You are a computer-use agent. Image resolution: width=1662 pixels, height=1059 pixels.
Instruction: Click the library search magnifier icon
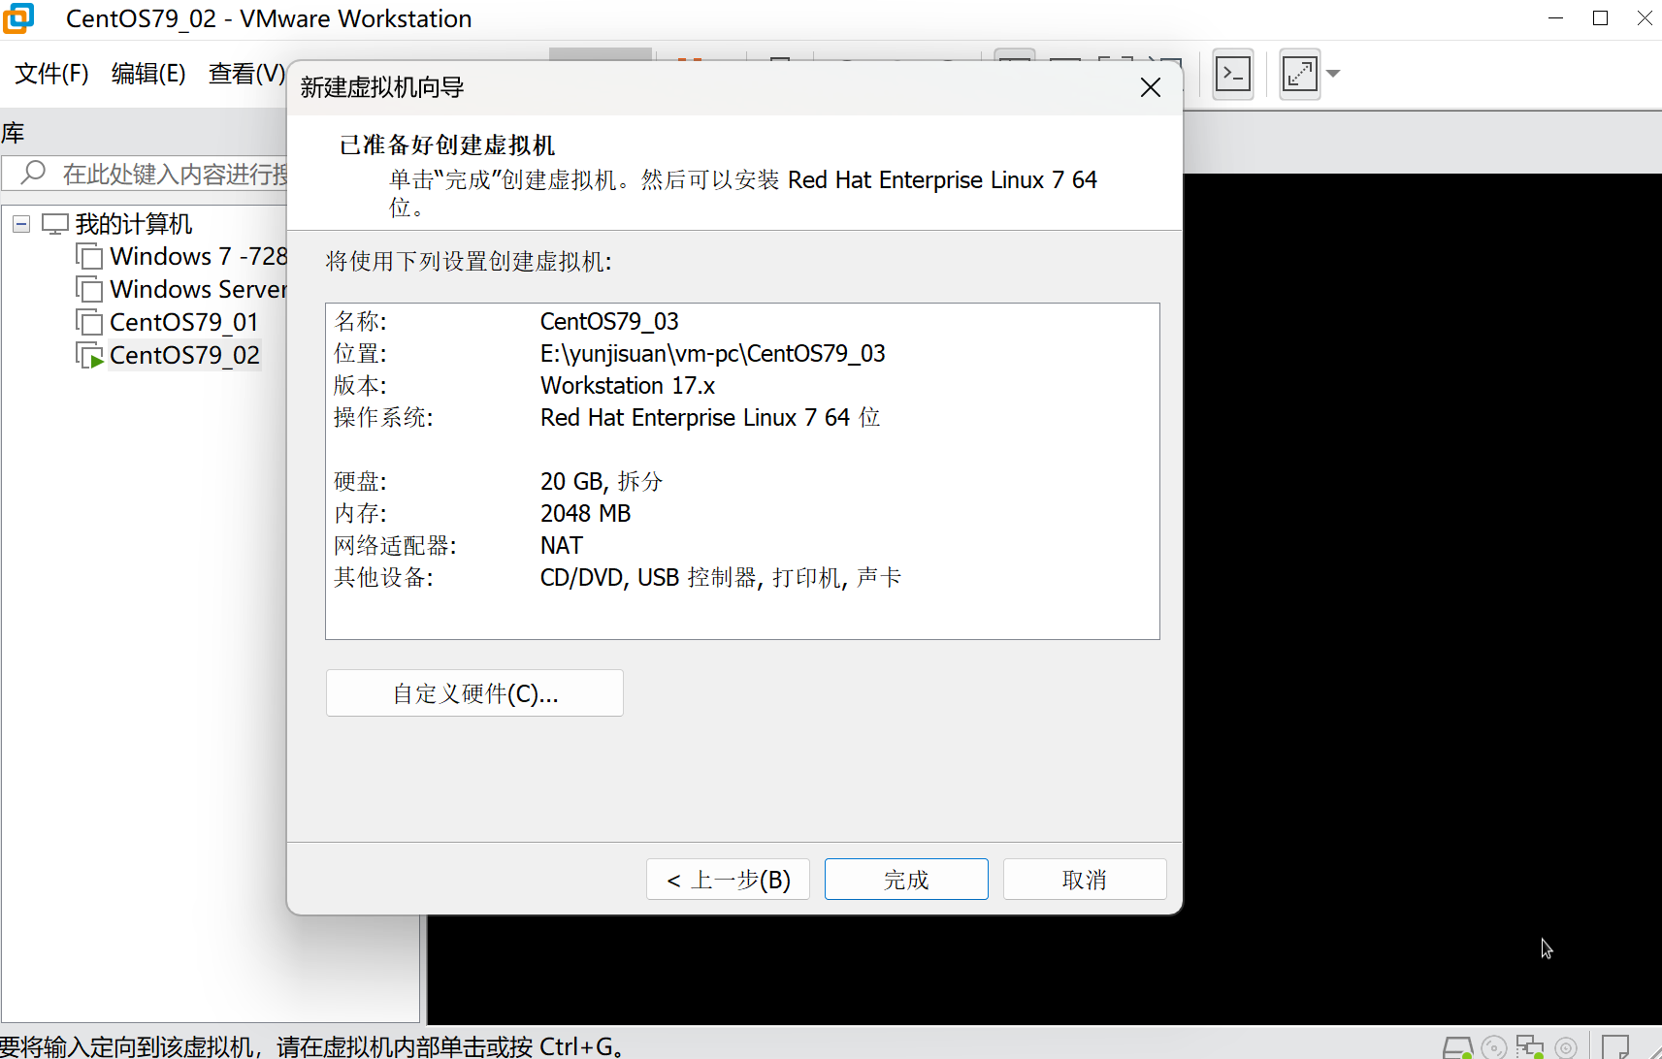34,173
